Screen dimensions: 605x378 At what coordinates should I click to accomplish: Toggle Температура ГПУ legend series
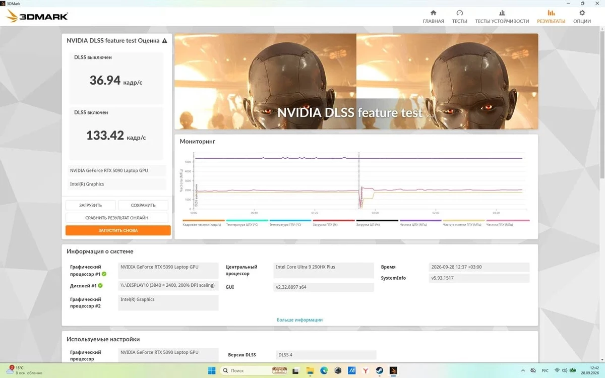pos(290,223)
